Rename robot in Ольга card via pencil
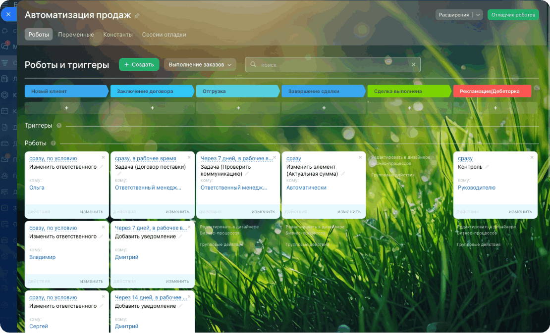Viewport: 550px width, 333px height. (102, 167)
